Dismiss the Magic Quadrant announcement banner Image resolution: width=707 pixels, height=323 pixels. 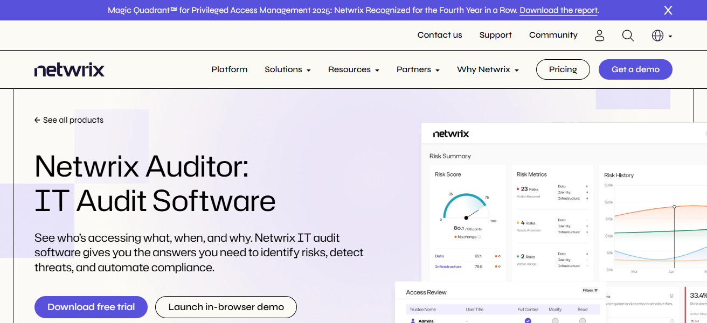point(668,10)
